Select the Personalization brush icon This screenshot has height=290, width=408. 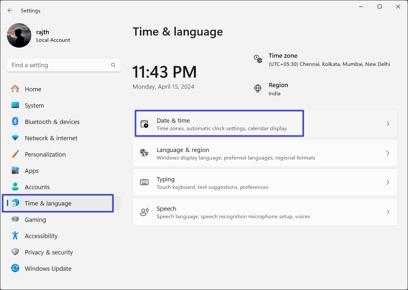[15, 154]
